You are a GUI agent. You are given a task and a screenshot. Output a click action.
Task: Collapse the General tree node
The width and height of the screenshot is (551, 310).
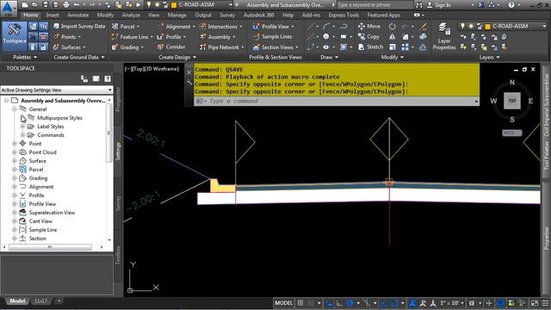click(15, 109)
